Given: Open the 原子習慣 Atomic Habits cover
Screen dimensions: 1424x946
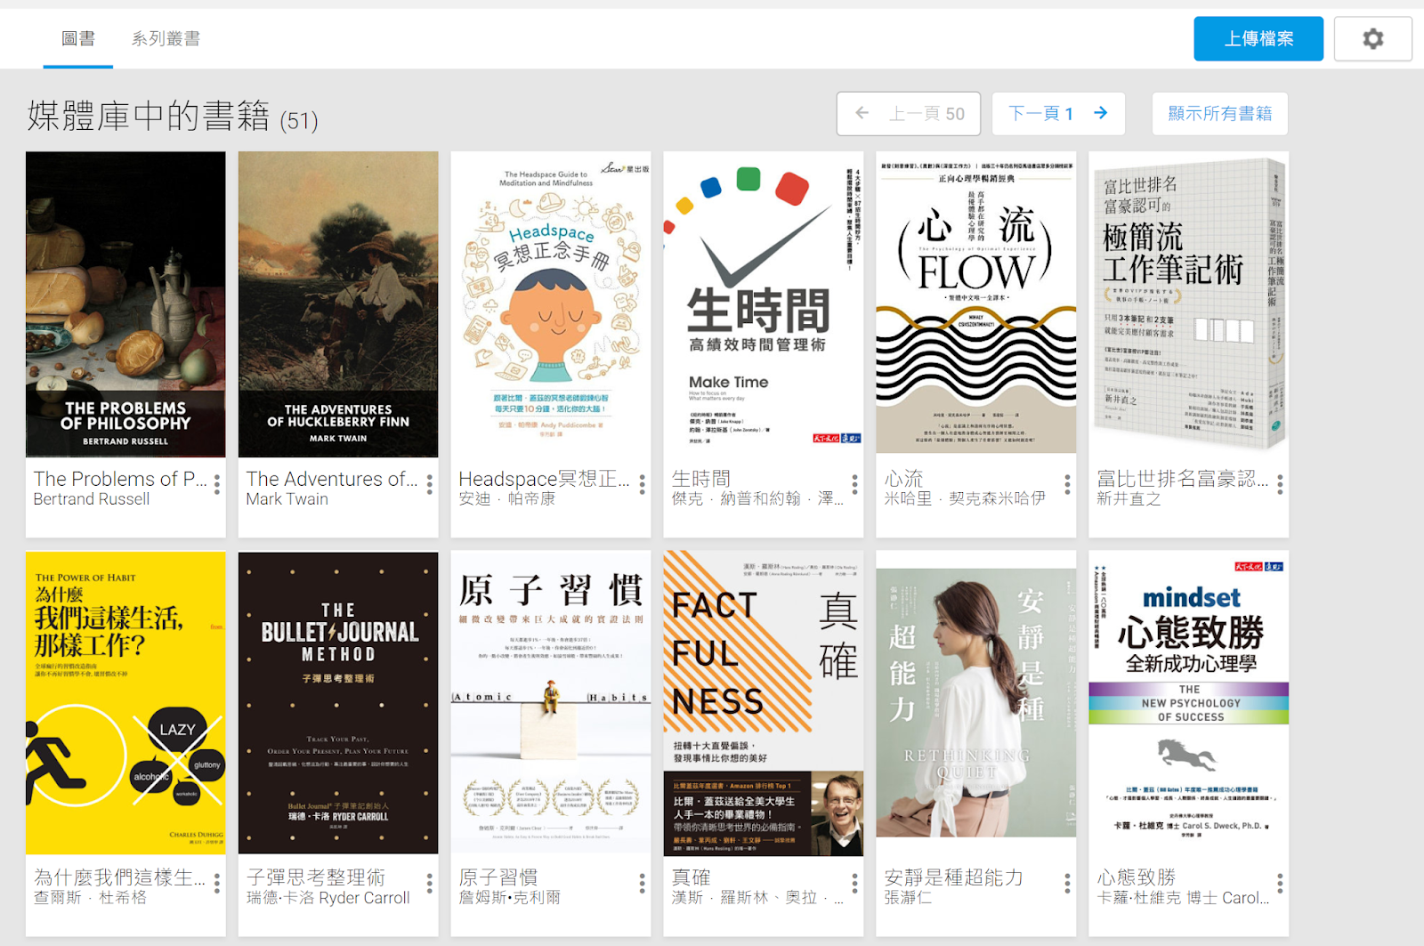Looking at the screenshot, I should [x=551, y=703].
